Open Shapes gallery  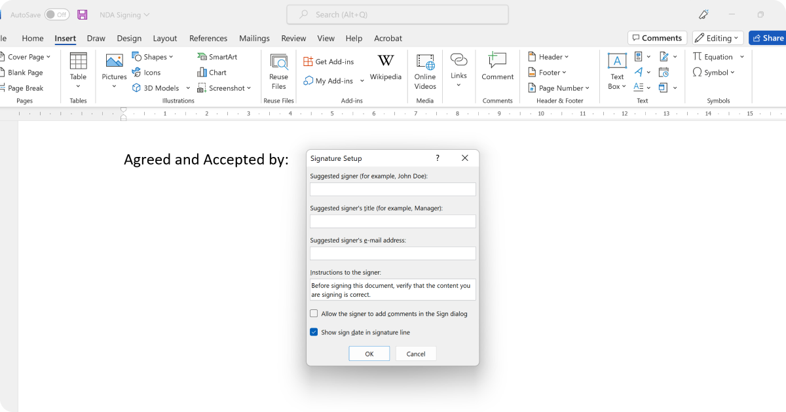click(x=153, y=57)
